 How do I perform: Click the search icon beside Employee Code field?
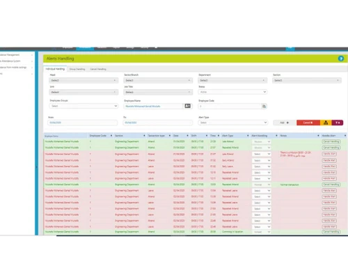tap(264, 106)
